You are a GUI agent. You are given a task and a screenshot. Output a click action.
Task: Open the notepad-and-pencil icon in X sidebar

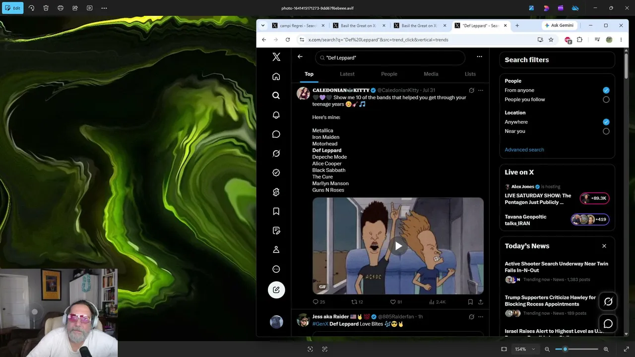tap(276, 231)
